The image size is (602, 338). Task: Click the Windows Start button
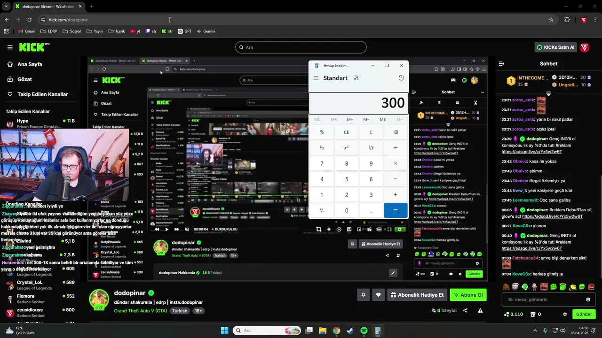coord(224,330)
